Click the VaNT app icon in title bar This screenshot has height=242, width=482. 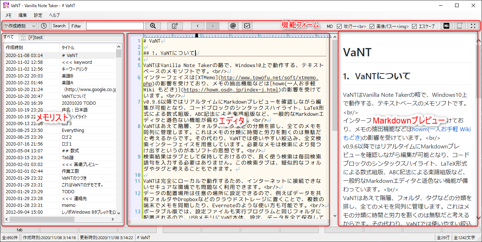pos(6,5)
